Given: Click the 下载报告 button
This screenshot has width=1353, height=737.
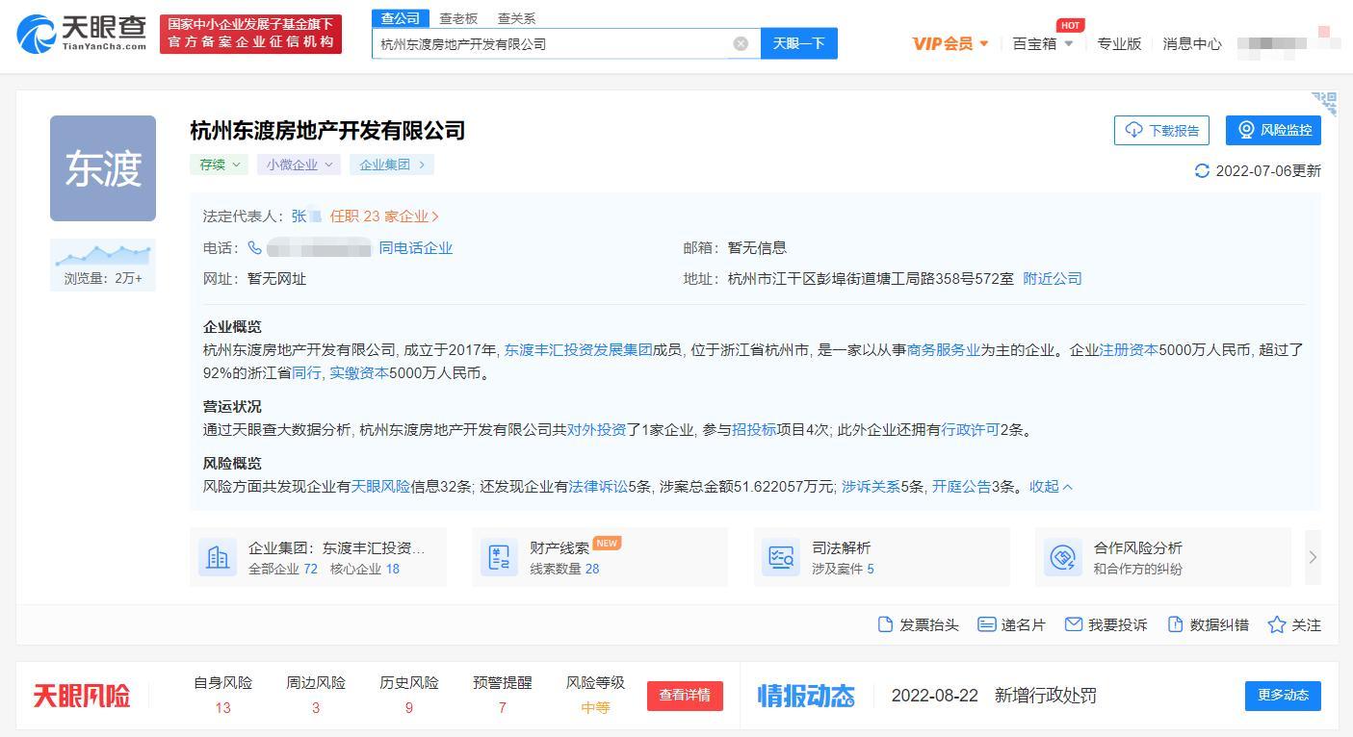Looking at the screenshot, I should 1161,130.
